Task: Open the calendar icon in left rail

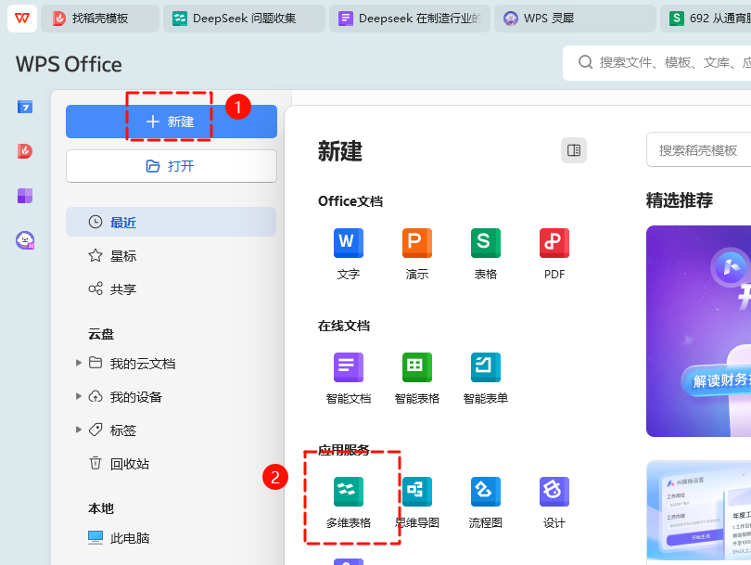Action: (x=25, y=107)
